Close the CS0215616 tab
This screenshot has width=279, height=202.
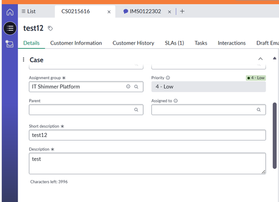coord(109,12)
